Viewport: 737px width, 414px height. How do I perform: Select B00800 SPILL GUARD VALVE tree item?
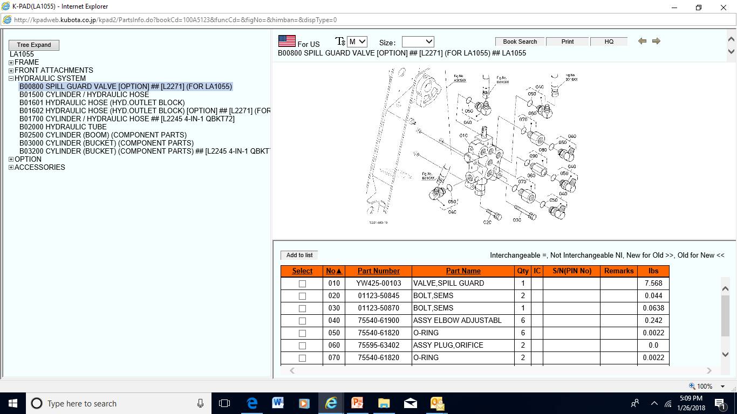pyautogui.click(x=126, y=86)
